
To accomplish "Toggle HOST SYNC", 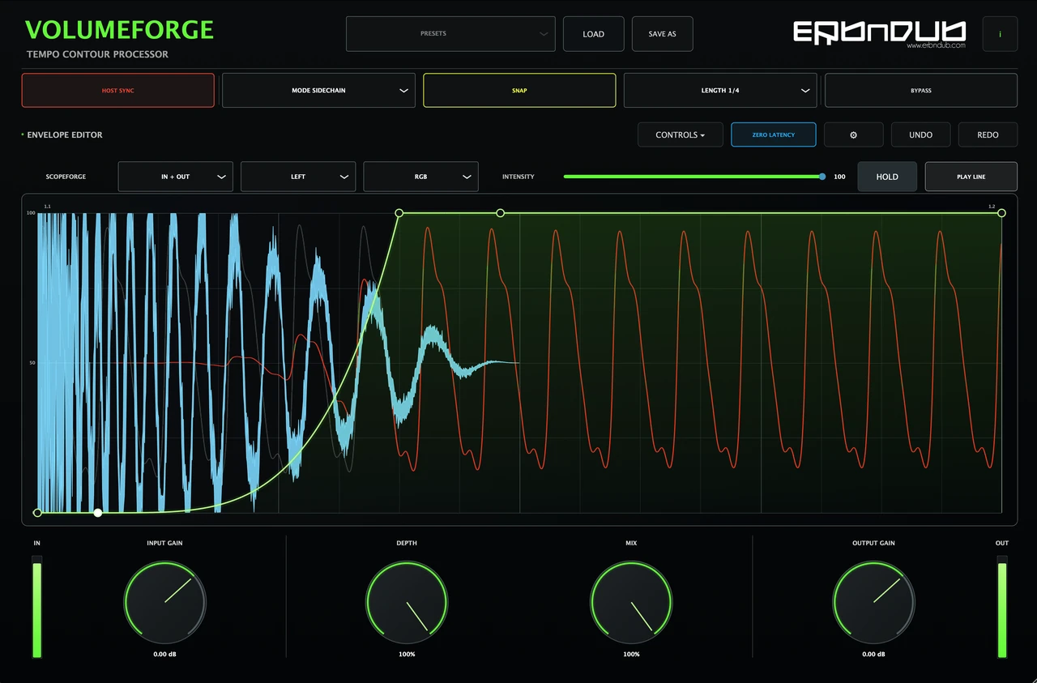I will coord(118,91).
